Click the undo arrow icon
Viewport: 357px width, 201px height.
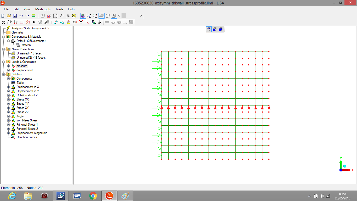(x=21, y=16)
